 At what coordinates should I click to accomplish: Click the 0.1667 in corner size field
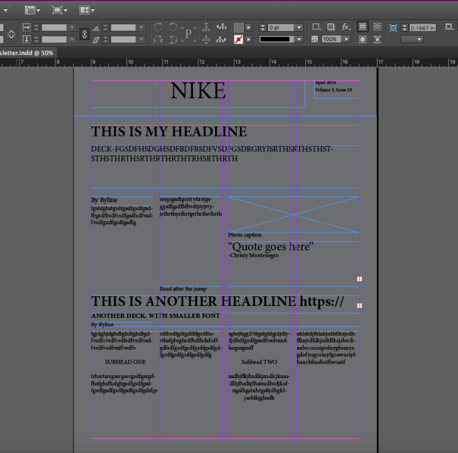point(423,28)
